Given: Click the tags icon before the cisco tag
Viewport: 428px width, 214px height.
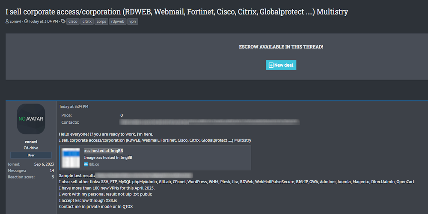Looking at the screenshot, I should pos(63,21).
